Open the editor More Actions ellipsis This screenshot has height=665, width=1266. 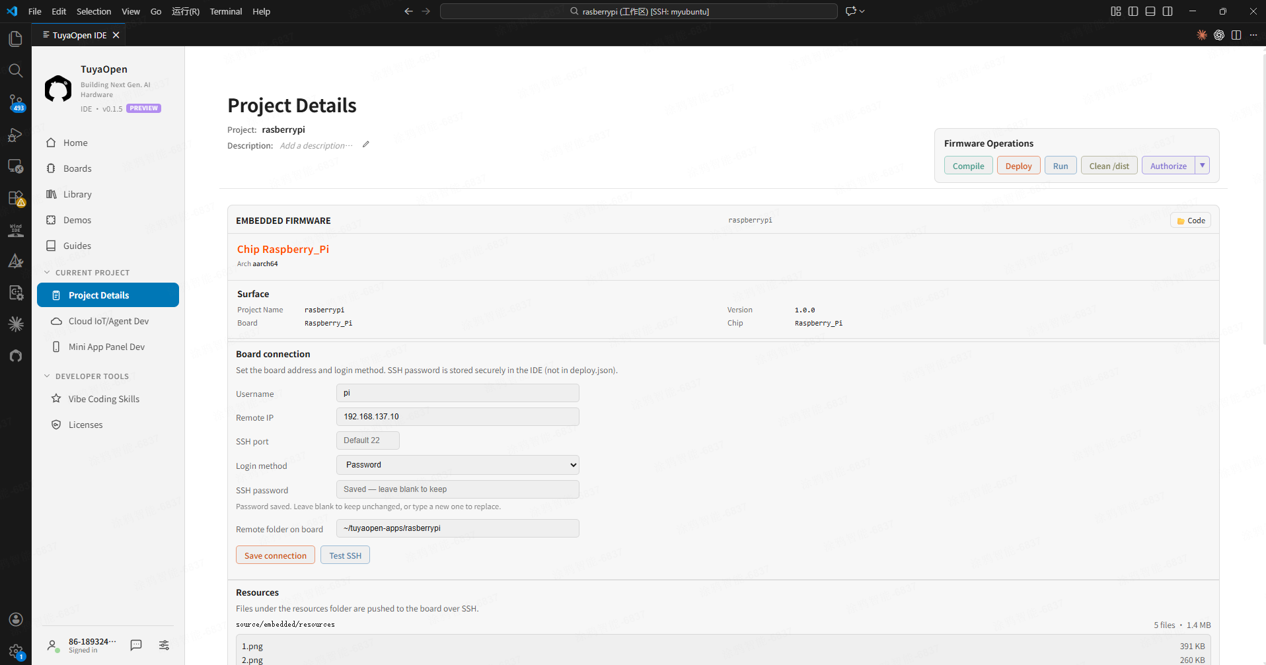tap(1253, 35)
